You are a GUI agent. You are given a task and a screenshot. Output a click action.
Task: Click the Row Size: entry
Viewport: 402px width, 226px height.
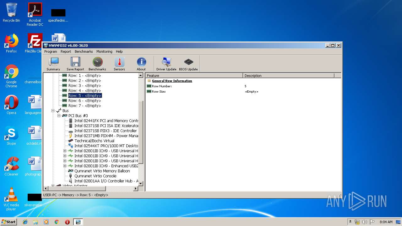click(159, 92)
